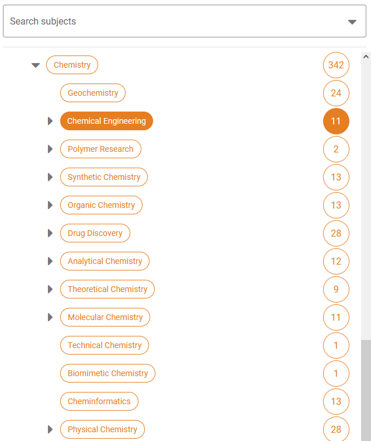
Task: Deselect the Chemical Engineering tag
Action: pos(106,121)
